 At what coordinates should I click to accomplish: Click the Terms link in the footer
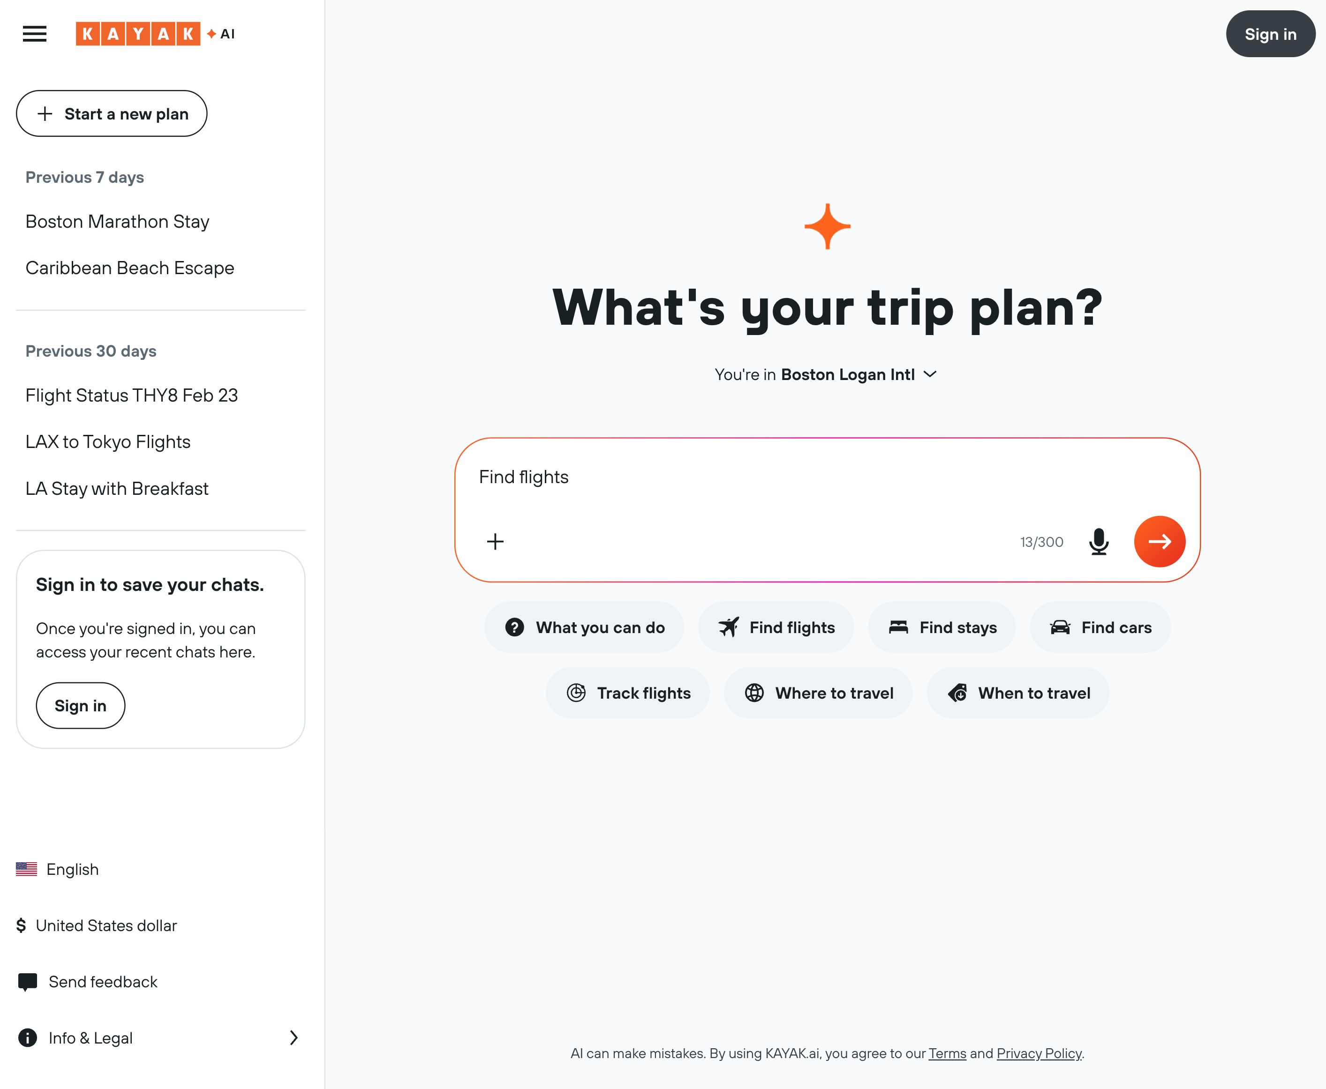pyautogui.click(x=947, y=1053)
